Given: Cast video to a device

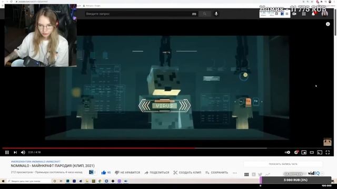Looking at the screenshot, I should pos(320,152).
